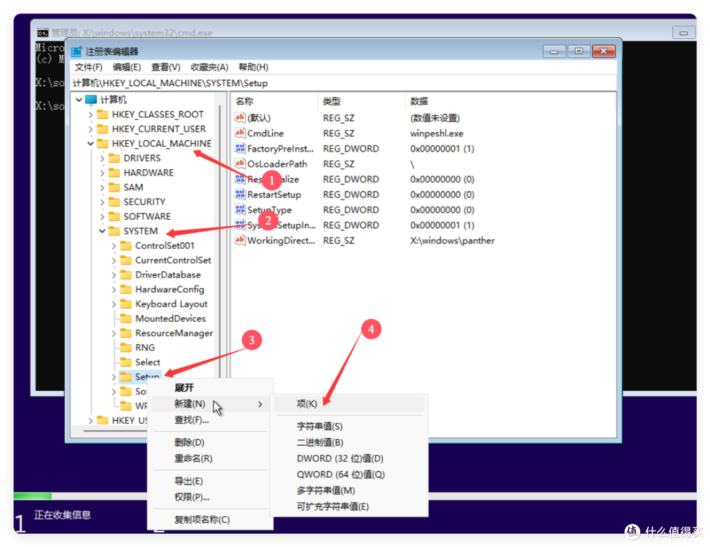The width and height of the screenshot is (710, 547).
Task: Create a new QWORD (64 位)值(Q)
Action: [x=348, y=475]
